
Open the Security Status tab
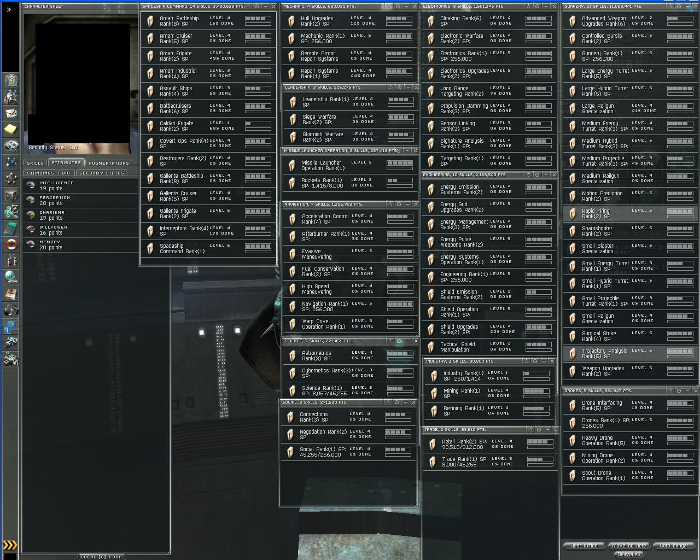tap(101, 173)
